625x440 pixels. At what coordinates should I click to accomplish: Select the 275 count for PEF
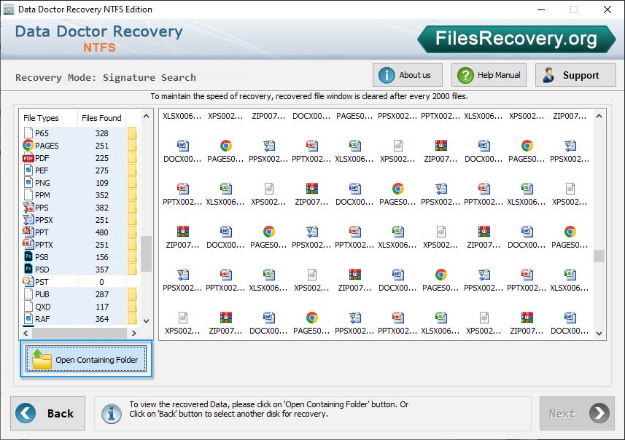pos(101,170)
